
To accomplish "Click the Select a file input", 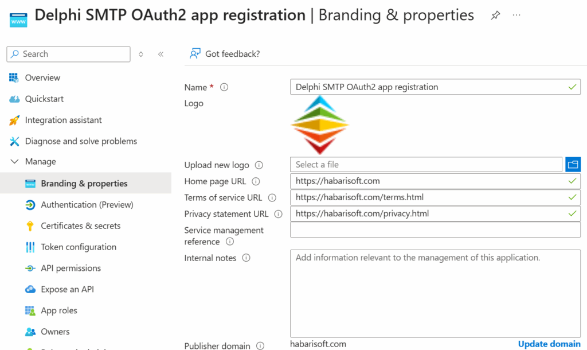I will click(426, 165).
